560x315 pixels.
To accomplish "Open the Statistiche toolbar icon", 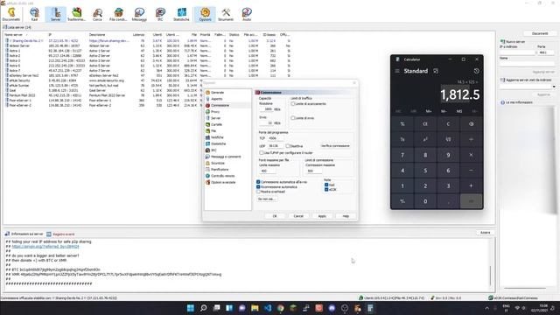I will (181, 14).
